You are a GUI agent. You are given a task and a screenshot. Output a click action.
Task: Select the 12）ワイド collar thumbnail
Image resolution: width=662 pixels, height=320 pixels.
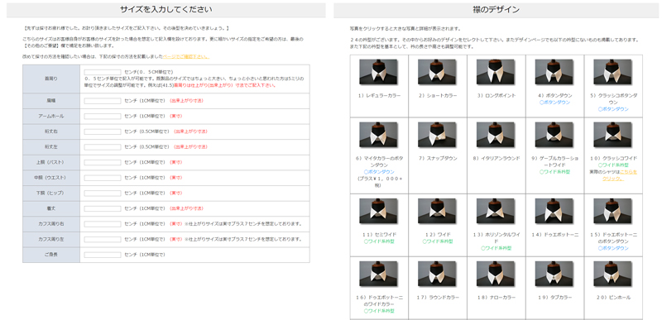[x=437, y=211]
